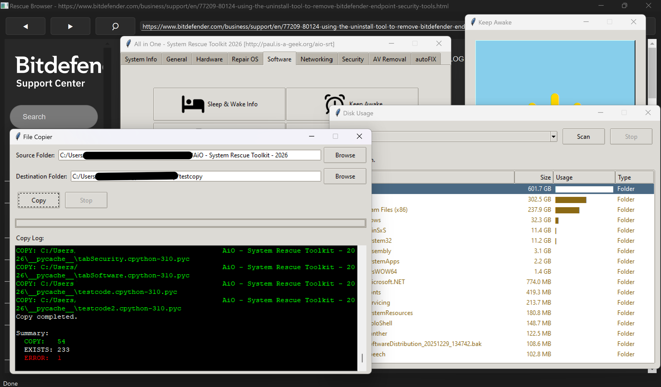Click the browser back arrow button
This screenshot has width=661, height=387.
(26, 26)
